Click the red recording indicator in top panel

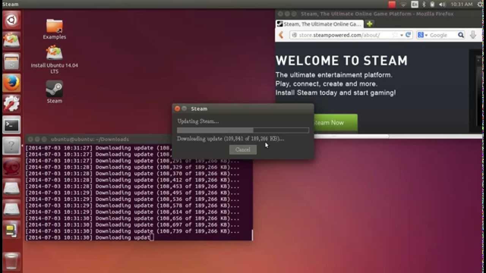click(392, 4)
